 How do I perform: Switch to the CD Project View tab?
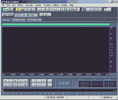coord(34,20)
